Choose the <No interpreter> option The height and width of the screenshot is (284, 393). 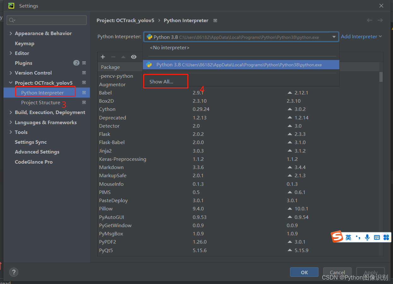pyautogui.click(x=170, y=48)
